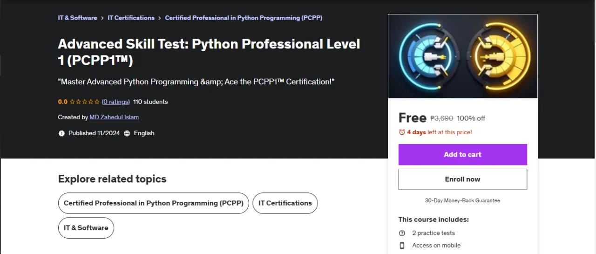Click the course preview thumbnail image

coord(463,56)
